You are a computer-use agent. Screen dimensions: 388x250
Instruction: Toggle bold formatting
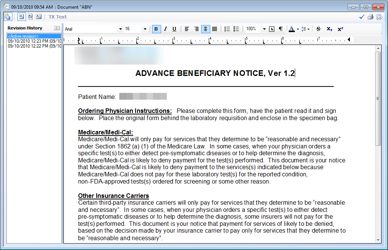tap(156, 29)
